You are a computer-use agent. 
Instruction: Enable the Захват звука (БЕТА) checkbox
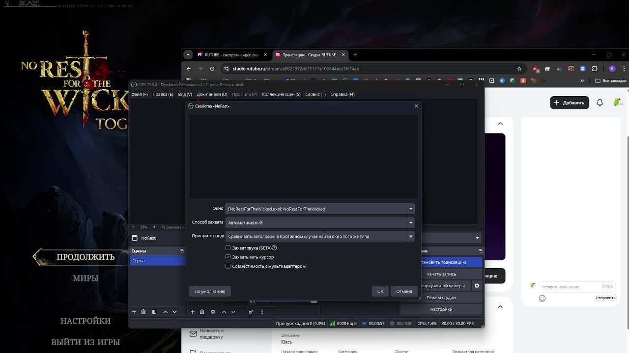(228, 248)
